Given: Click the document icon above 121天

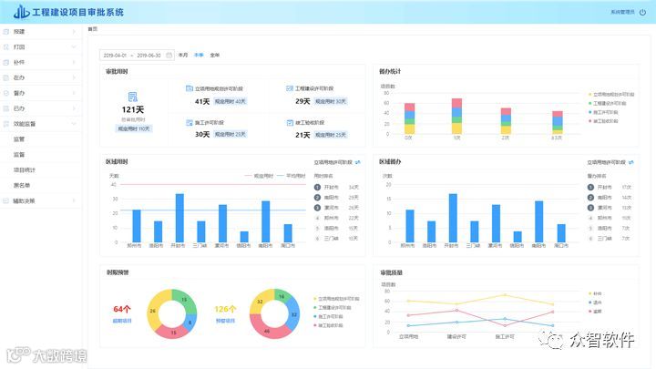Looking at the screenshot, I should tap(133, 97).
